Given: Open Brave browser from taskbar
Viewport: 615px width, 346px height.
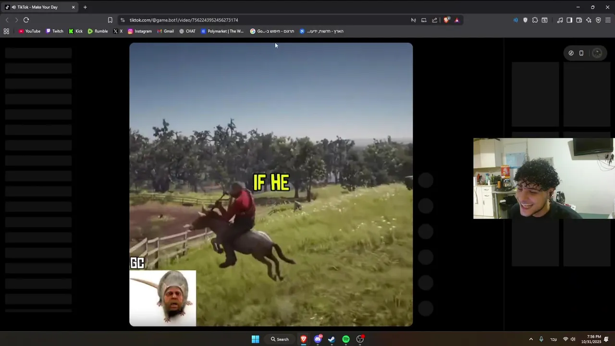Looking at the screenshot, I should [x=304, y=339].
